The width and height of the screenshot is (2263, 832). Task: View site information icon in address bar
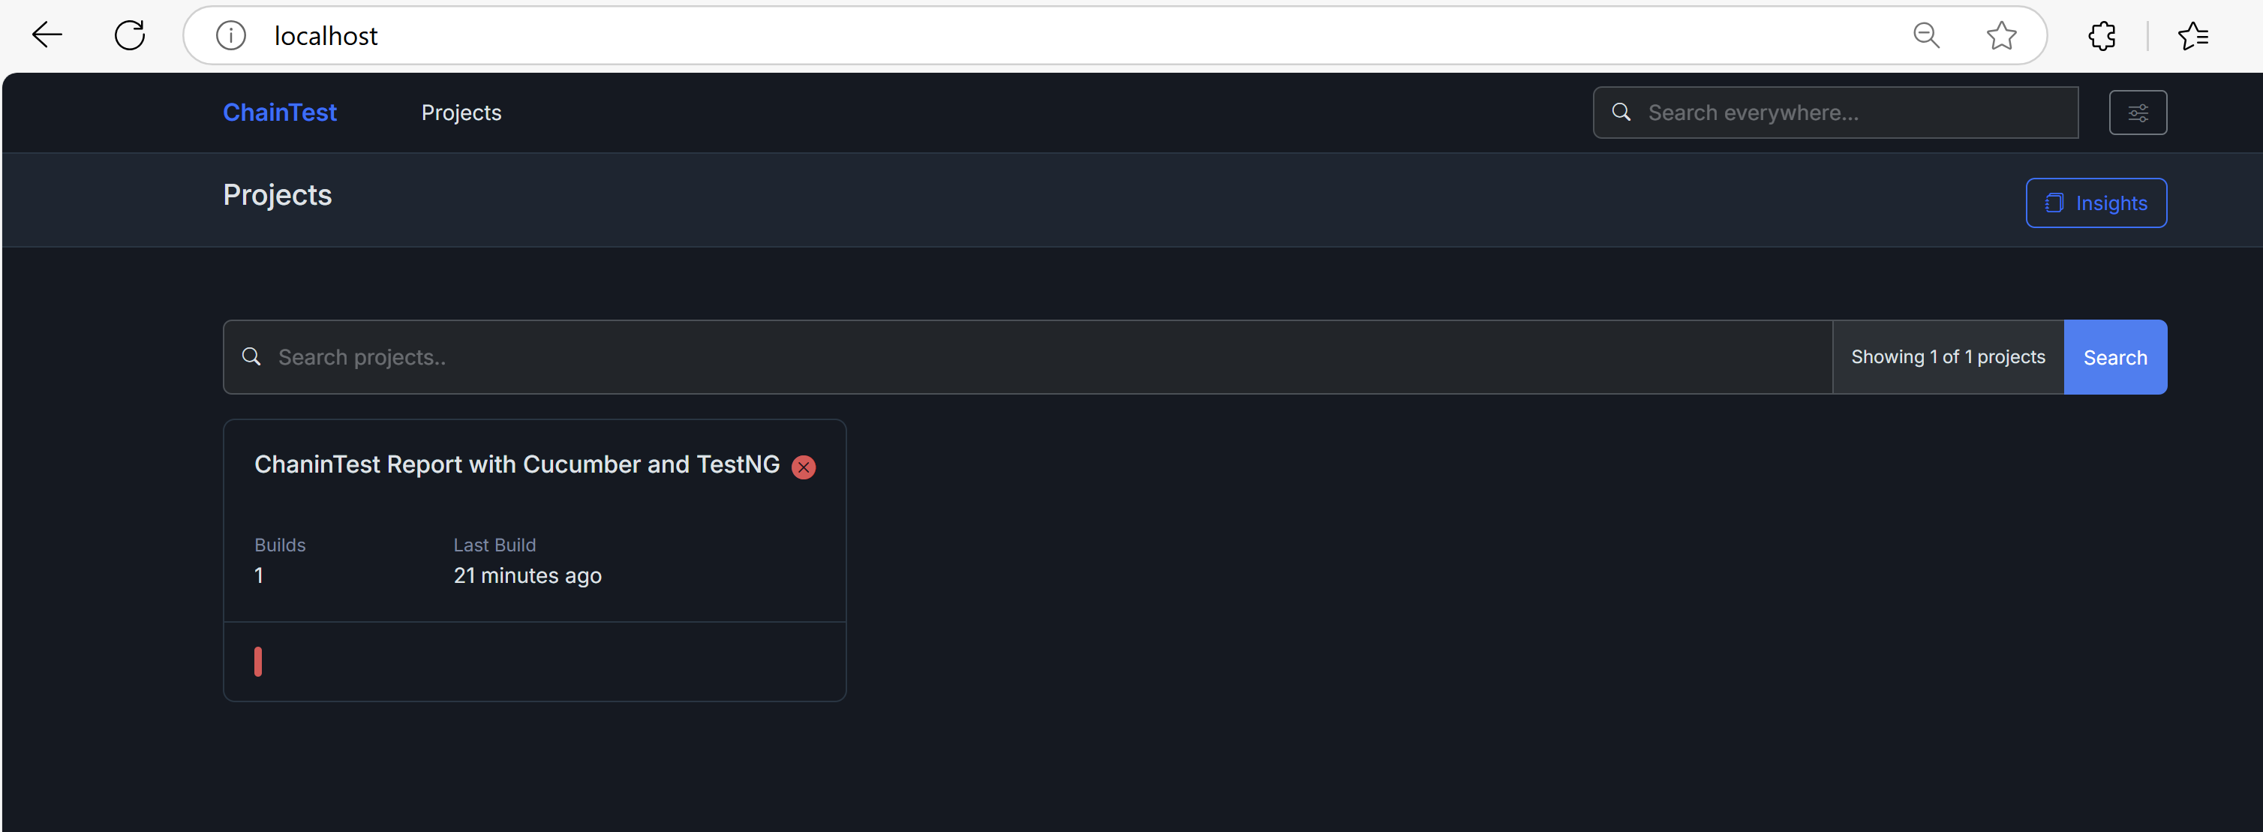[x=231, y=35]
